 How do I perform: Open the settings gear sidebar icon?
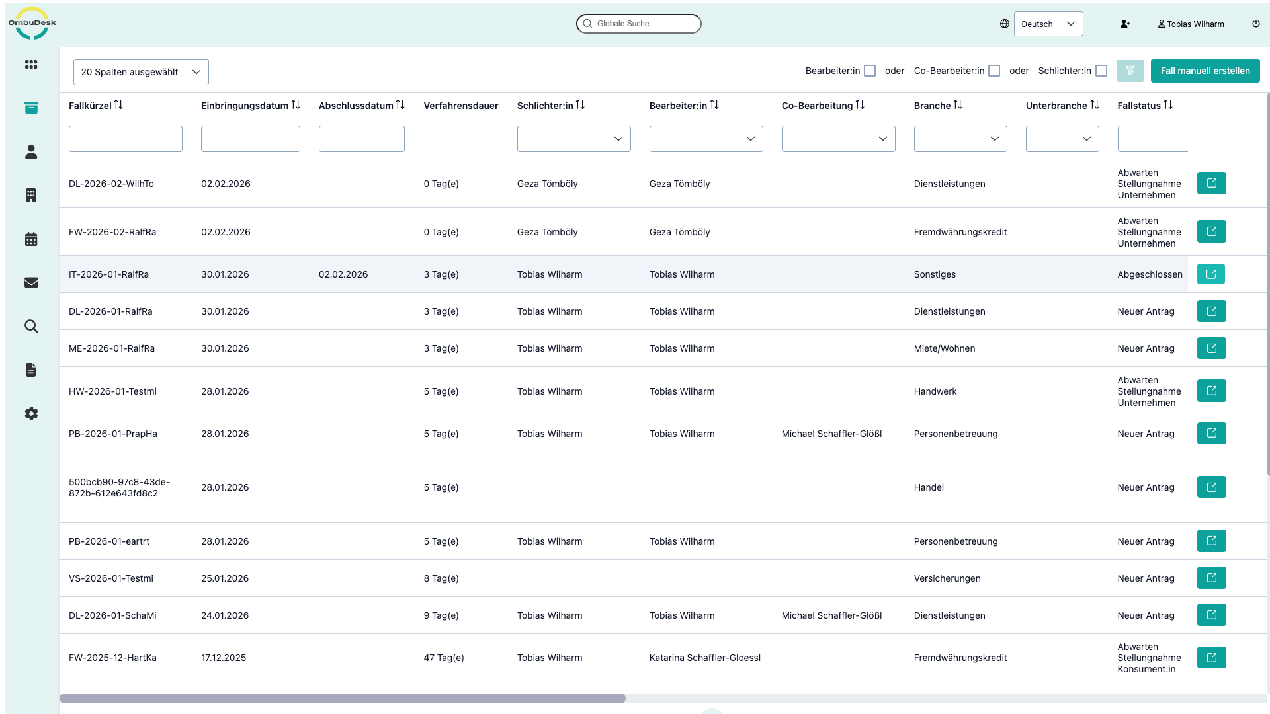[x=31, y=414]
